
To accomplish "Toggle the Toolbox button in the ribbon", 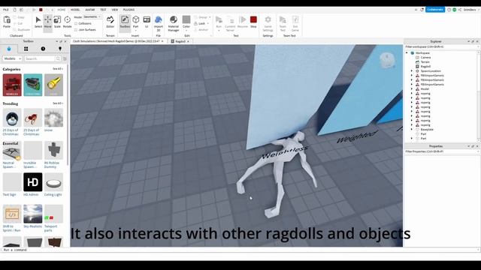I will coord(125,22).
